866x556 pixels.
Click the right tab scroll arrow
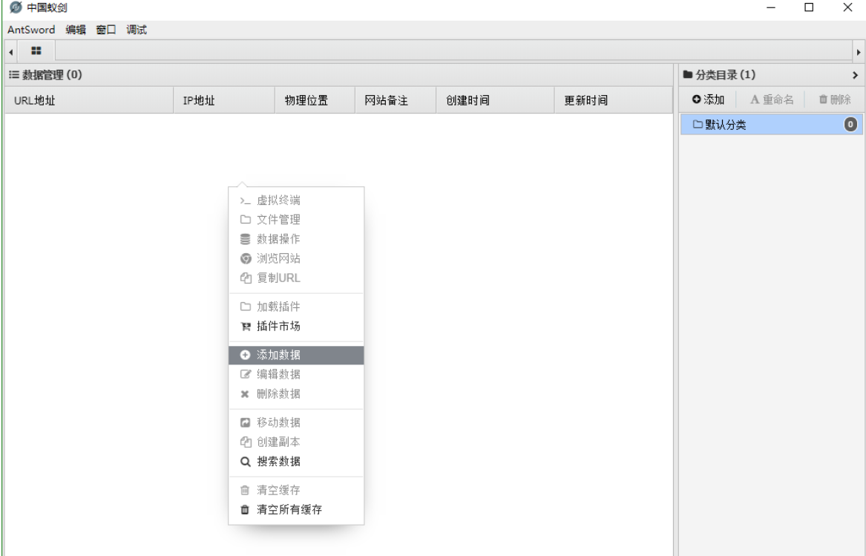(859, 52)
